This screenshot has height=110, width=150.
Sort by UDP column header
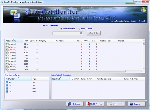point(87,41)
